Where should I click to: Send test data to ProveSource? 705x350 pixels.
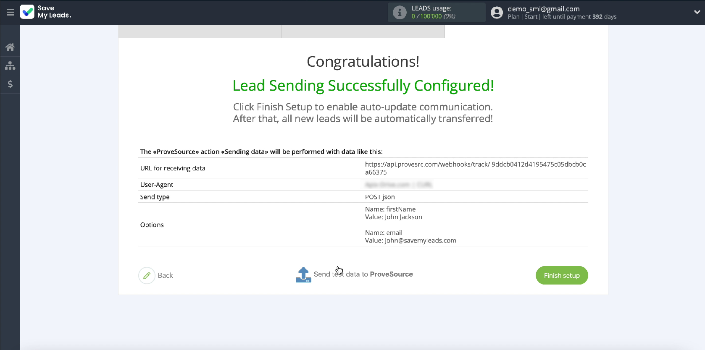point(363,274)
